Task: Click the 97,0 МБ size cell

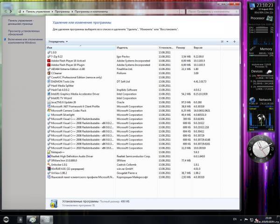Action: [186, 102]
